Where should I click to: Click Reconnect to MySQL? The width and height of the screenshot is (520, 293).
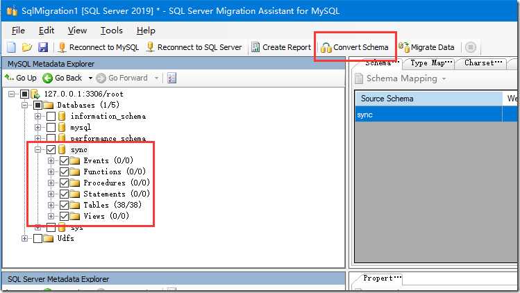coord(99,47)
